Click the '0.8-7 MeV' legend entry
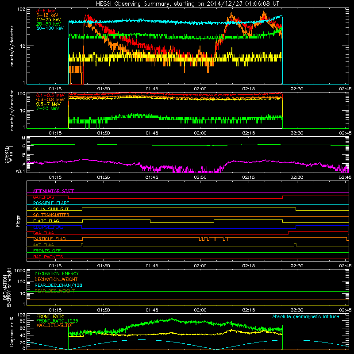Screen dimensions: 354x354 point(49,104)
